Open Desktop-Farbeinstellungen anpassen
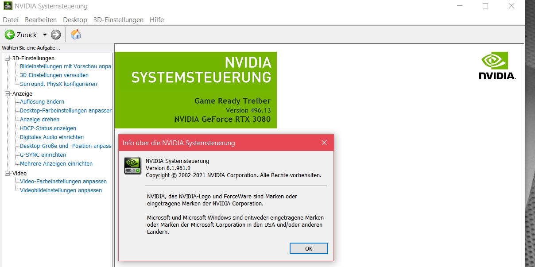 pyautogui.click(x=66, y=111)
